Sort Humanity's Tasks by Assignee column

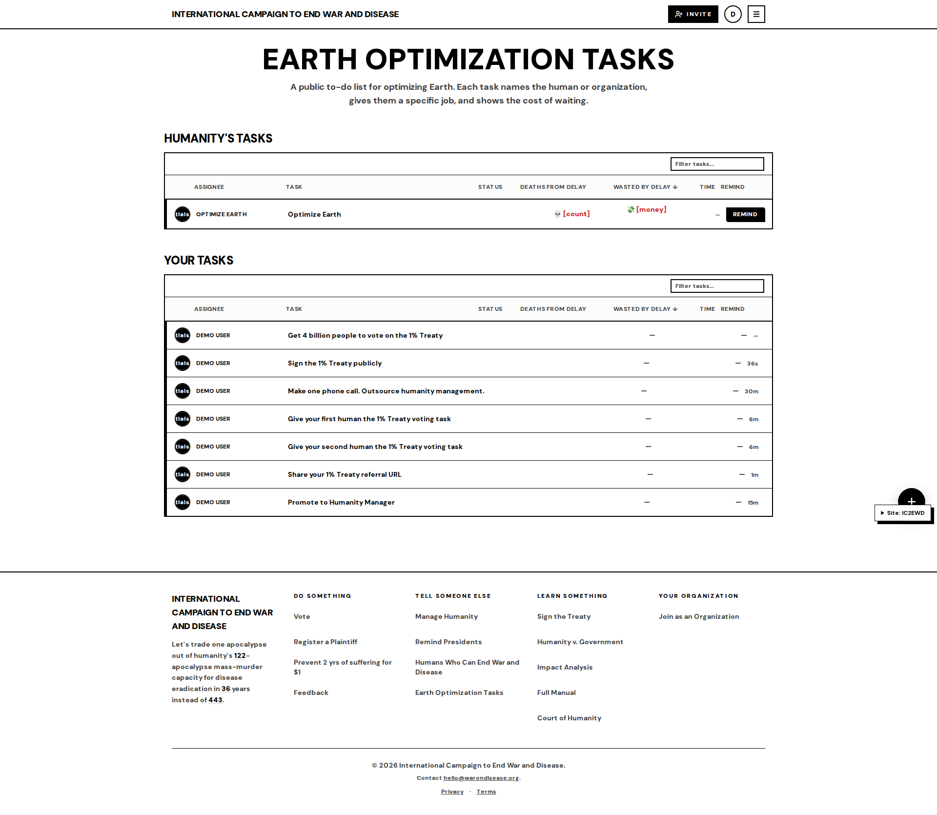[x=209, y=187]
